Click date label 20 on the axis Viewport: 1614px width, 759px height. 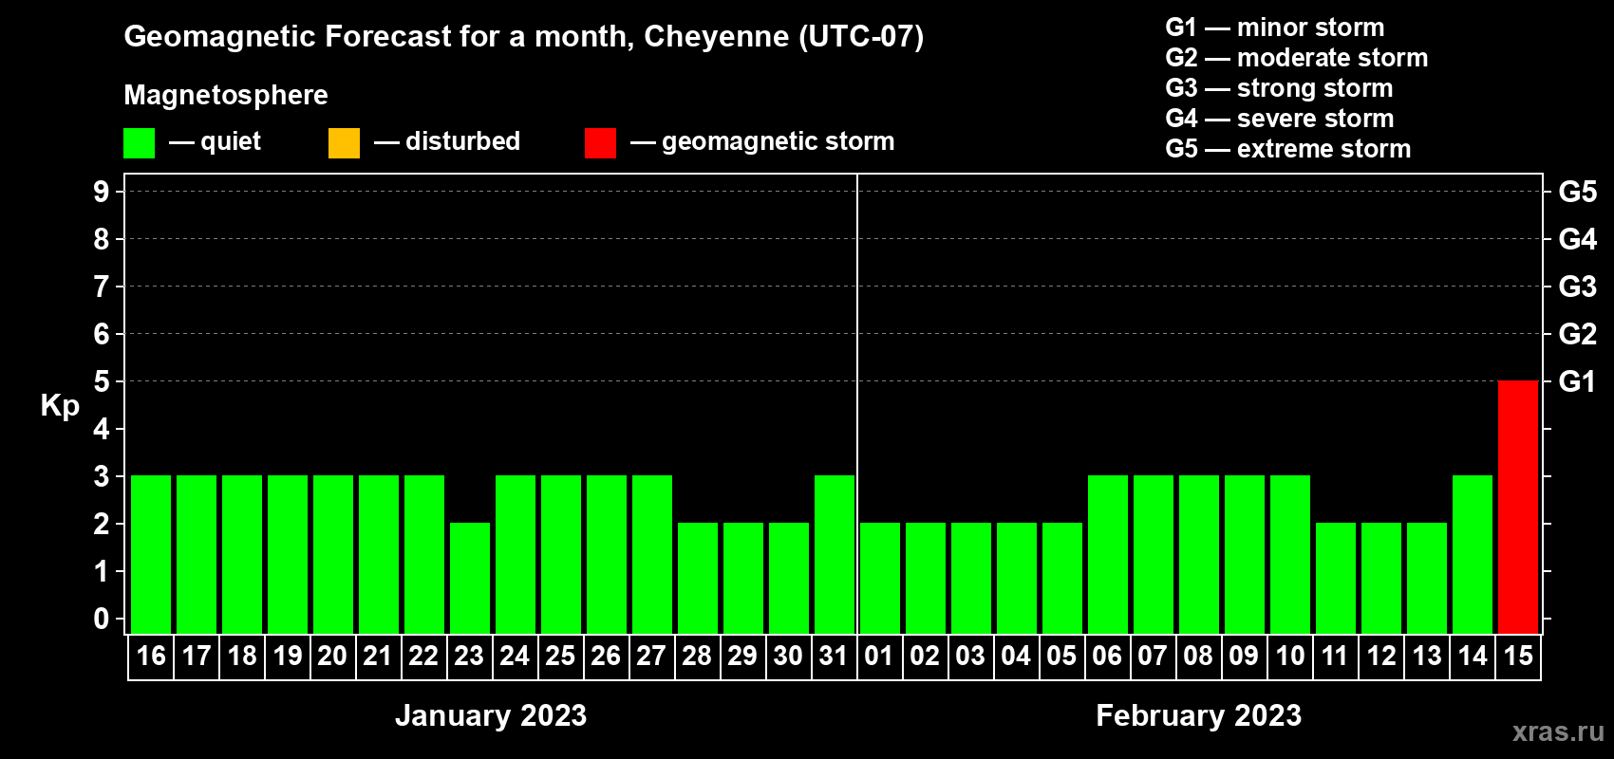333,656
